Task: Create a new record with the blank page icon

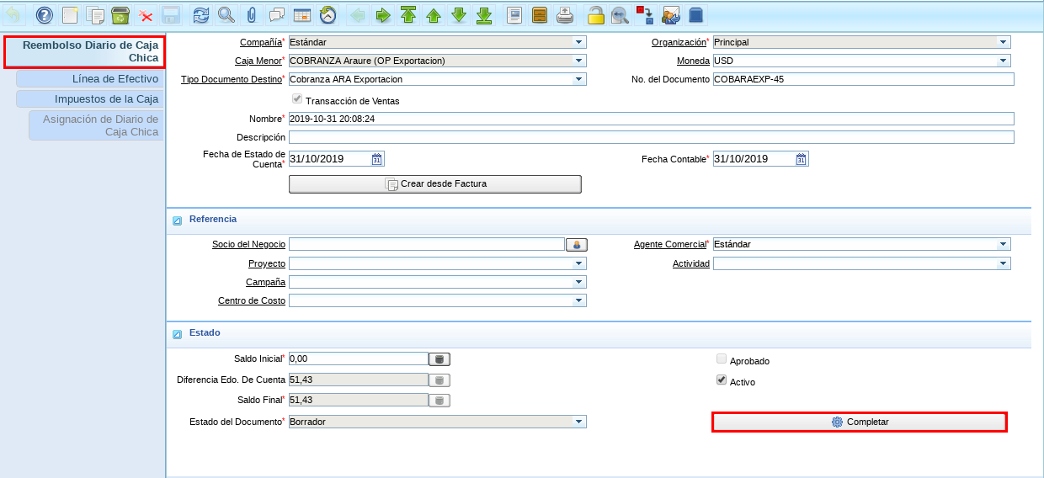Action: [71, 15]
